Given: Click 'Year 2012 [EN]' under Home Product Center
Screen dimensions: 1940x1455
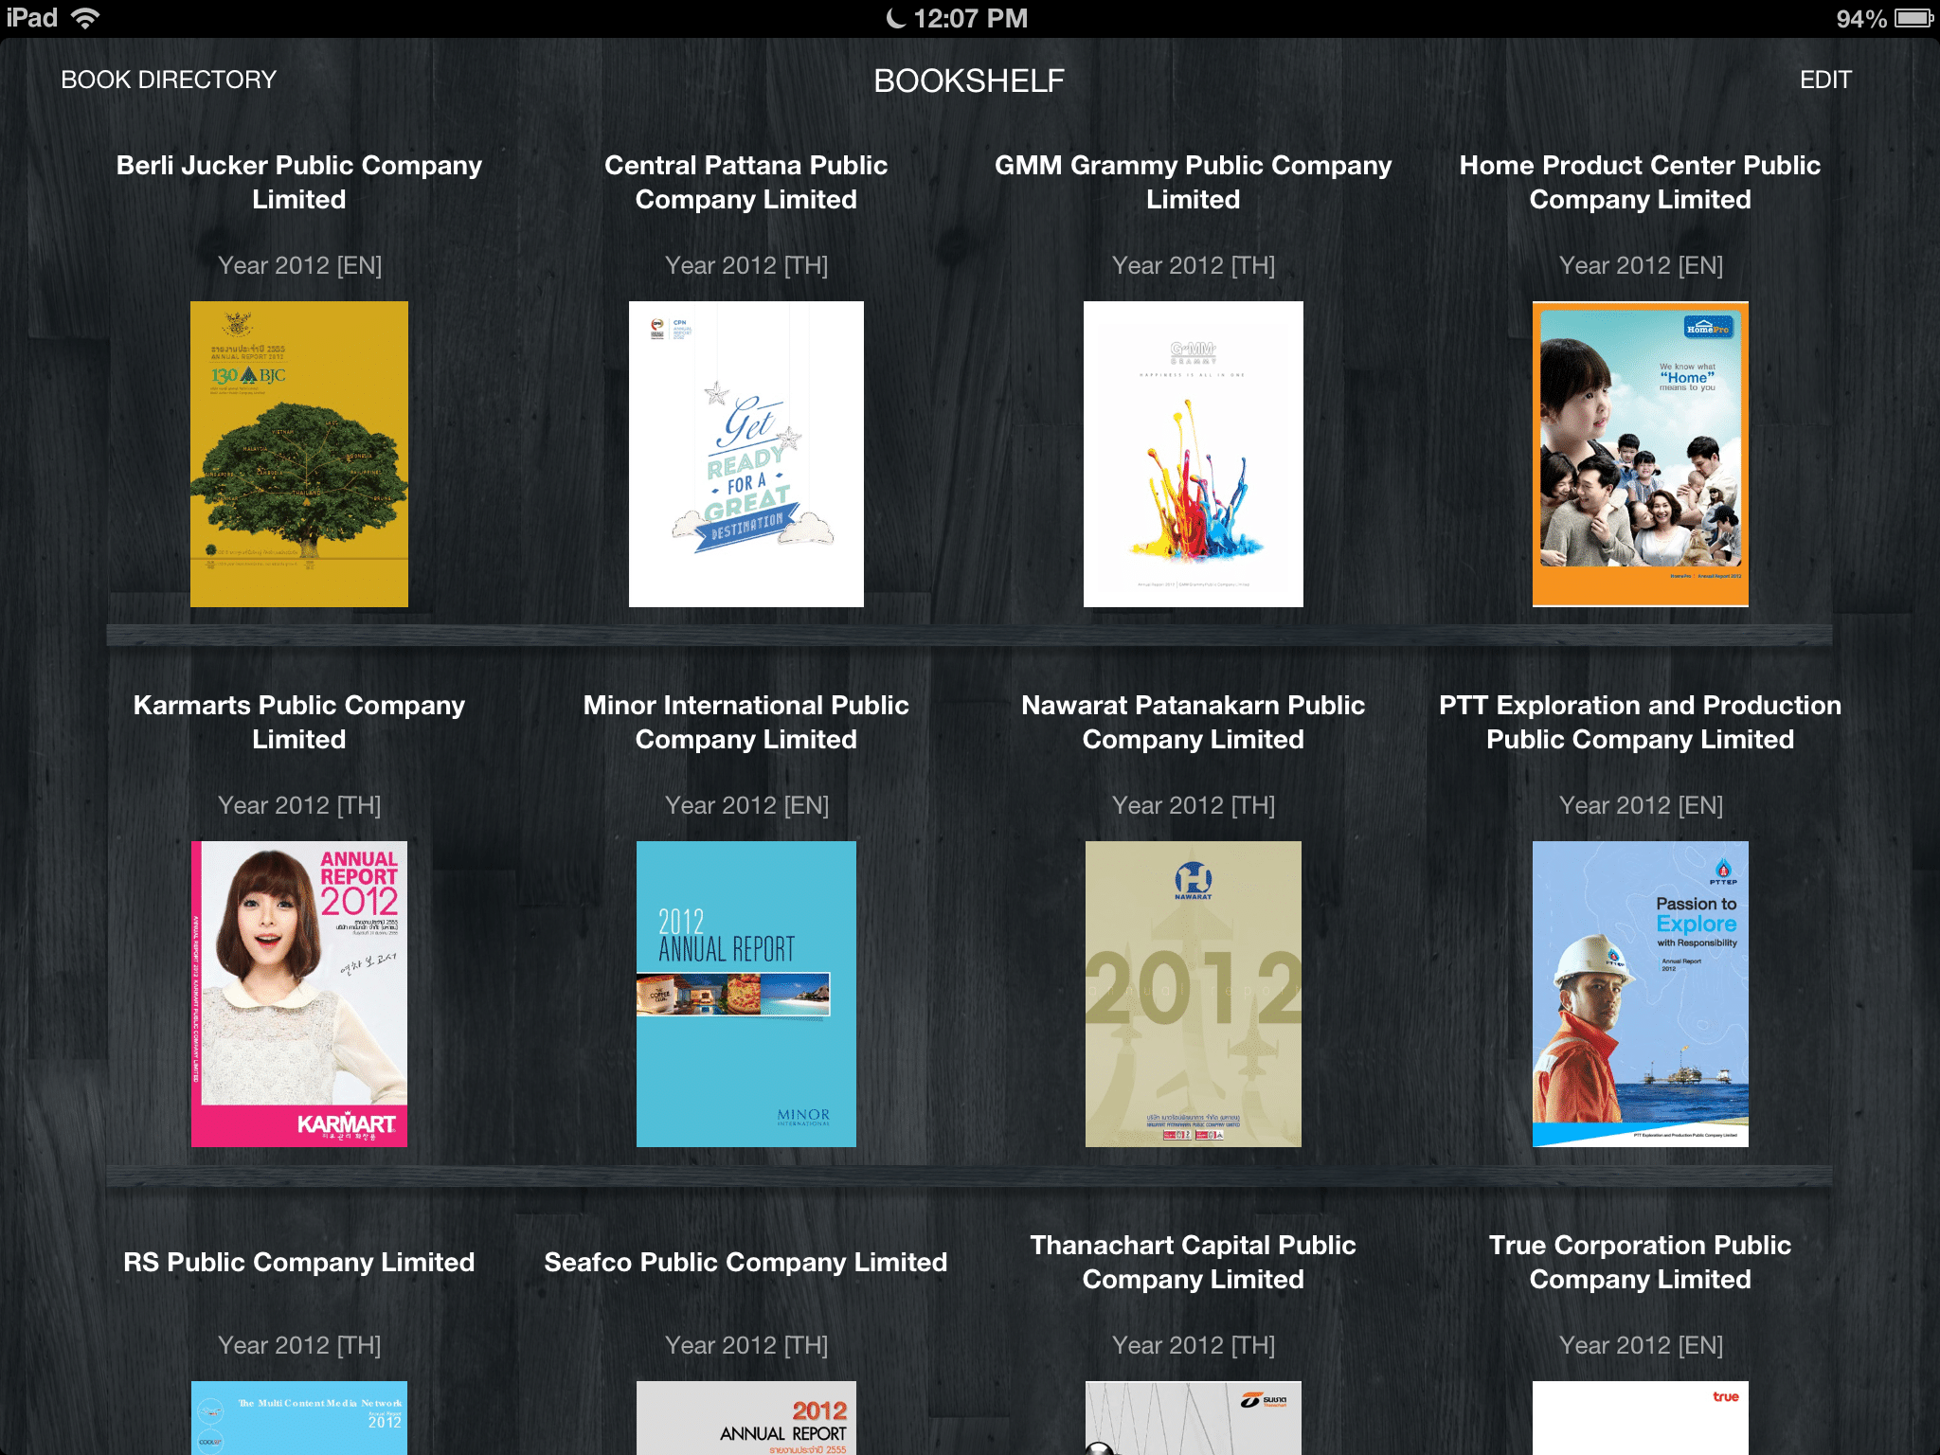Looking at the screenshot, I should [x=1641, y=265].
